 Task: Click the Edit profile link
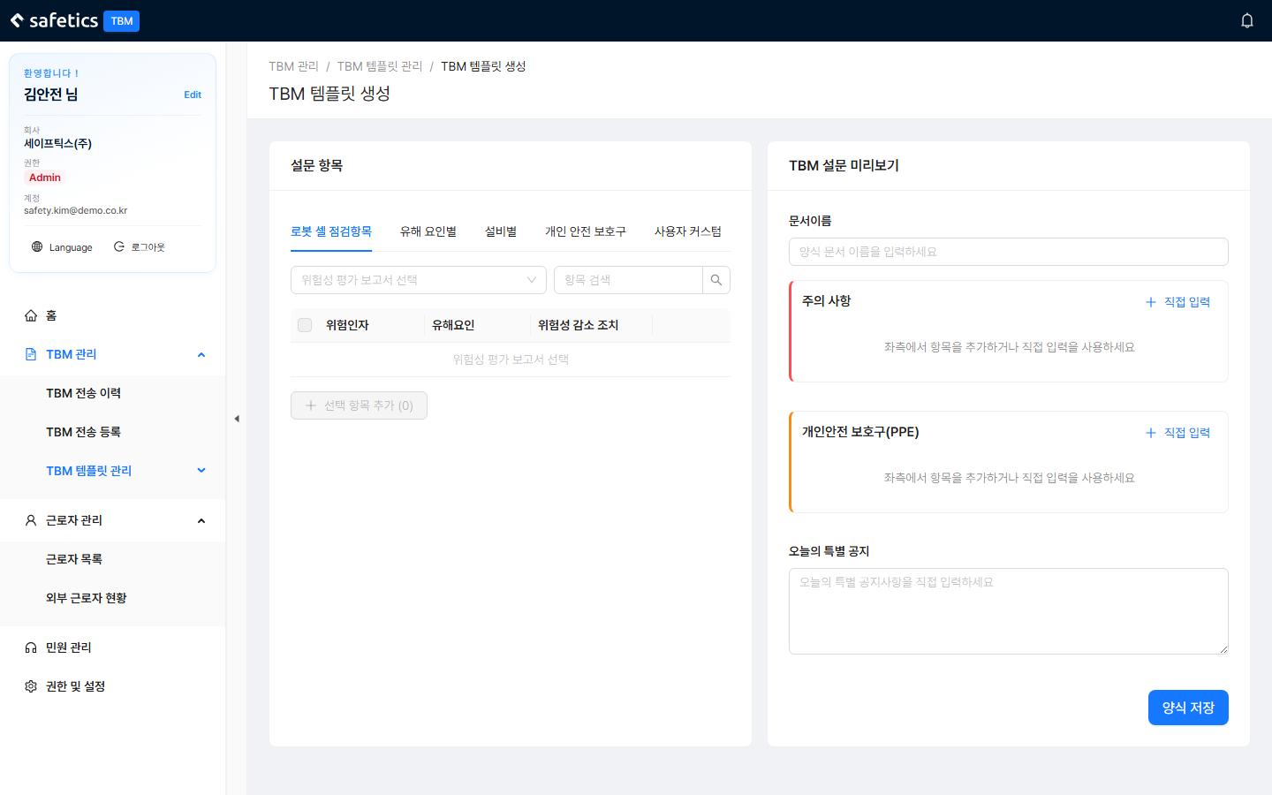click(193, 95)
